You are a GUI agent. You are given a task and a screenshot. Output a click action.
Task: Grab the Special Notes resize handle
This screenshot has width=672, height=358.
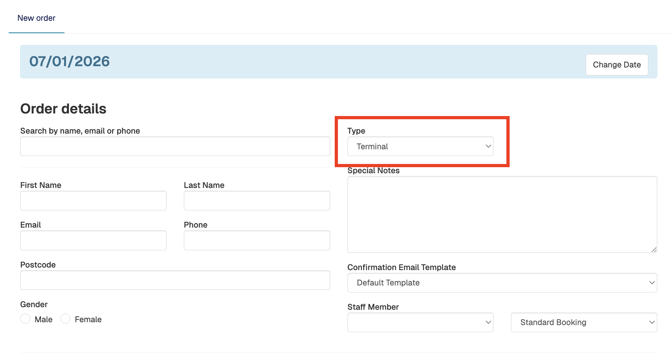point(654,250)
